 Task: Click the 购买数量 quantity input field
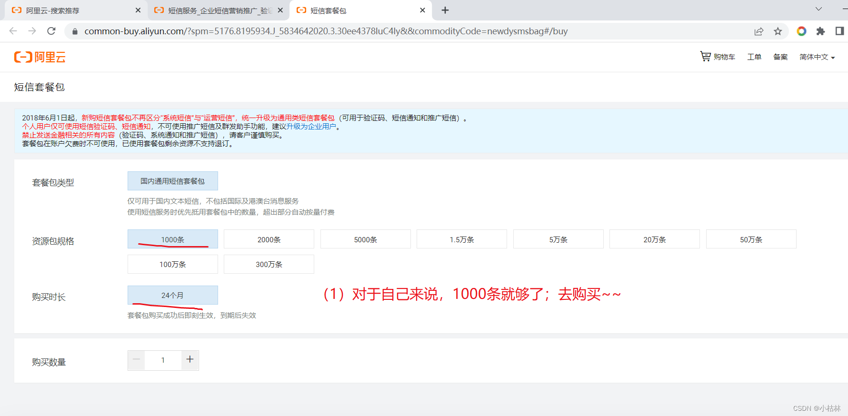click(163, 360)
